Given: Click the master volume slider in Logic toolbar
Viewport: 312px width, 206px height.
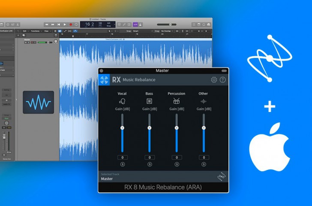Looking at the screenshot, I should (167, 24).
